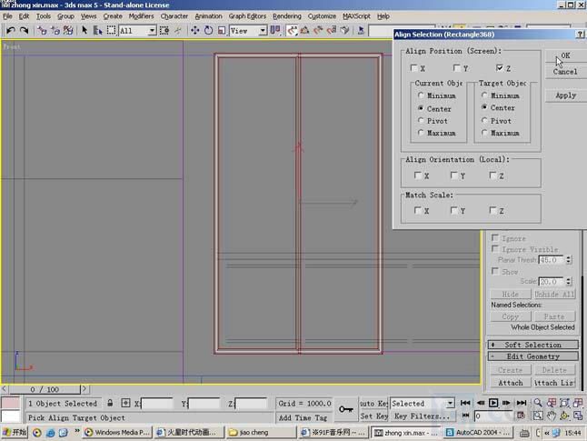The image size is (587, 441).
Task: Check Align Position X checkbox
Action: coord(413,68)
